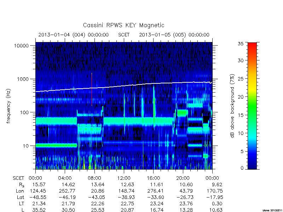Screen dimensions: 283x212
Task: Click the Lon value '148.74'
Action: tap(126, 191)
